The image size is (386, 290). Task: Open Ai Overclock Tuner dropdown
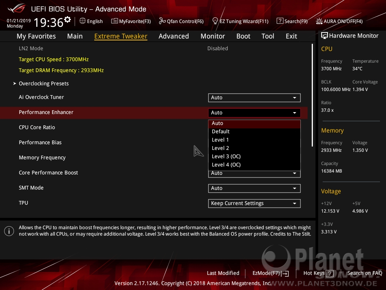[x=254, y=98]
